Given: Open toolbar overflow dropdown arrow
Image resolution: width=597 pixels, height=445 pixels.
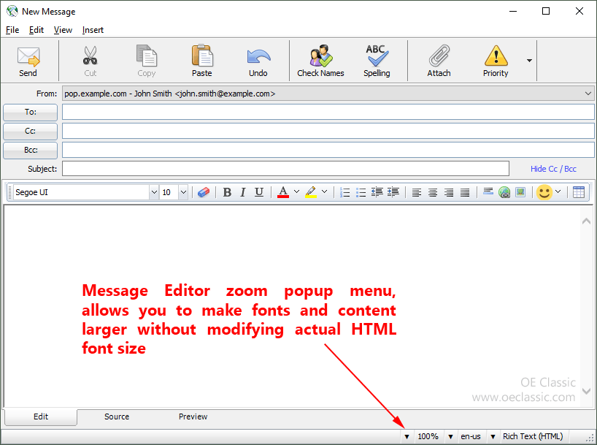Looking at the screenshot, I should coord(529,60).
